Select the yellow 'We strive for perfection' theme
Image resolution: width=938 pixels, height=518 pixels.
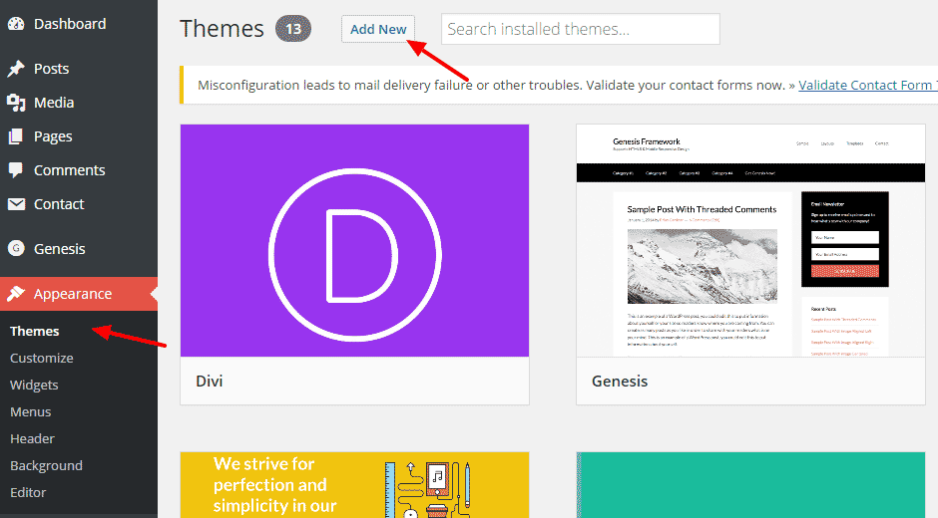[354, 485]
